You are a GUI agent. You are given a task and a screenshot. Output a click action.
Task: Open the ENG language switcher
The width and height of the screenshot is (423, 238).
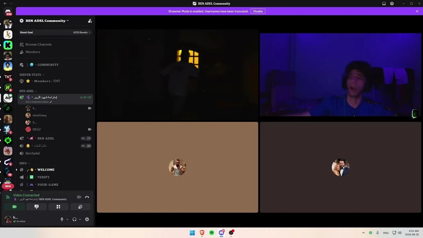coord(386,233)
